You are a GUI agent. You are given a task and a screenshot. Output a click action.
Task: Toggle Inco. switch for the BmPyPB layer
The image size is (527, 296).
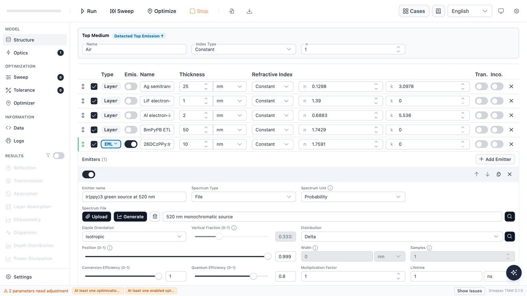[x=497, y=130]
